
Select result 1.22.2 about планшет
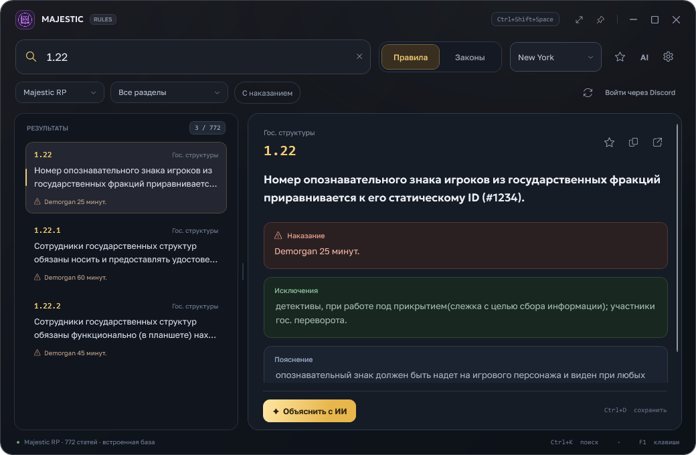point(126,329)
